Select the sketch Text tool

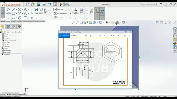pos(32,14)
